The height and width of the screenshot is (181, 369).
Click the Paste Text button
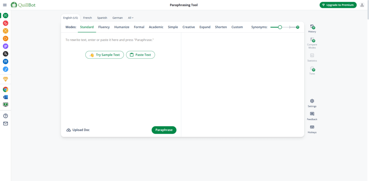pos(141,55)
